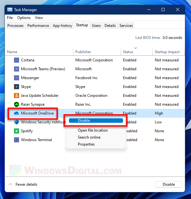Image resolution: width=191 pixels, height=199 pixels.
Task: Click the Messenger app icon
Action: click(x=17, y=78)
